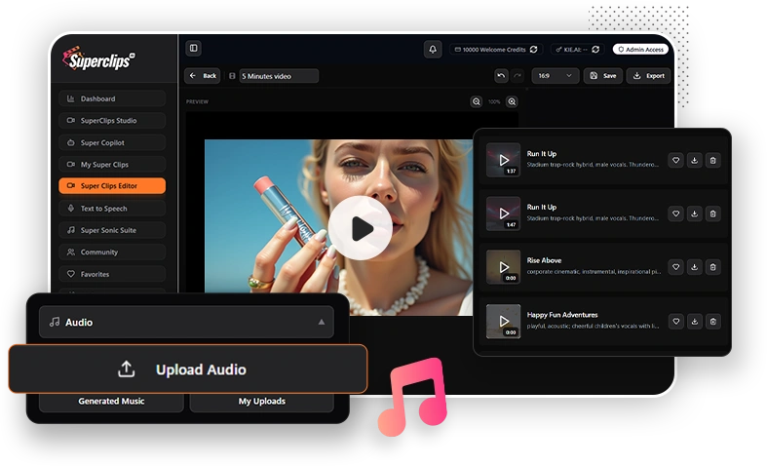Screen dimensions: 767x466
Task: Open Super Sonic Suite in the sidebar
Action: coord(112,230)
